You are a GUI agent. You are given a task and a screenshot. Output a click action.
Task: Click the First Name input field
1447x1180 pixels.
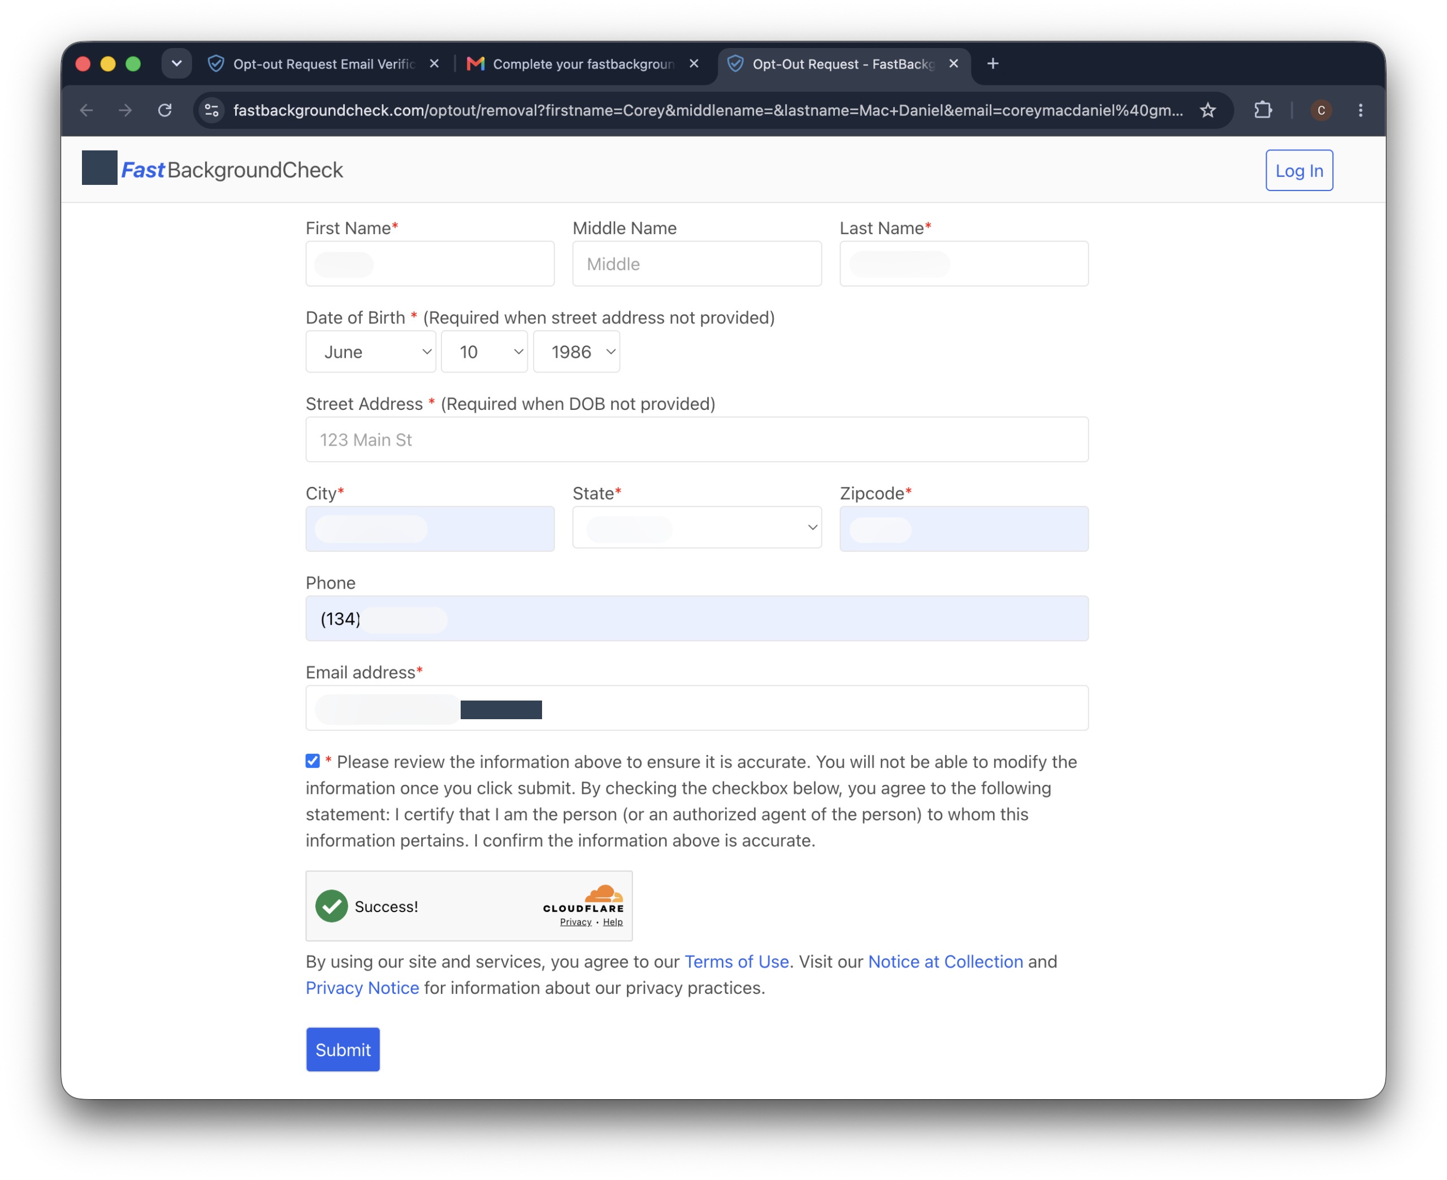point(430,263)
